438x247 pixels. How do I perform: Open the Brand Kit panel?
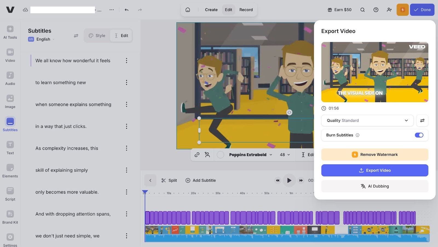coord(10,217)
